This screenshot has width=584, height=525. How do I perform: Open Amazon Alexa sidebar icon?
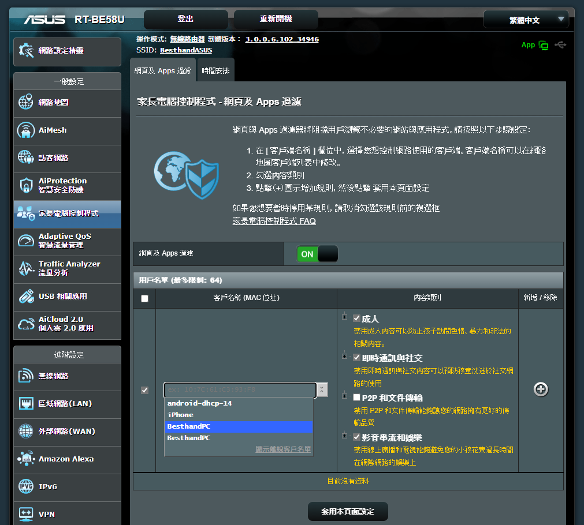pos(26,459)
